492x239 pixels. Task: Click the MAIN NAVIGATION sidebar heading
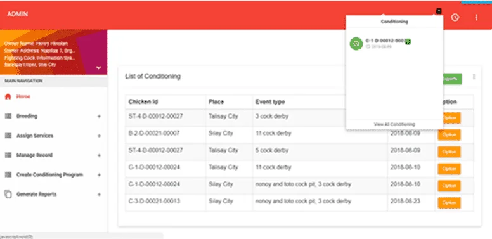(x=23, y=81)
